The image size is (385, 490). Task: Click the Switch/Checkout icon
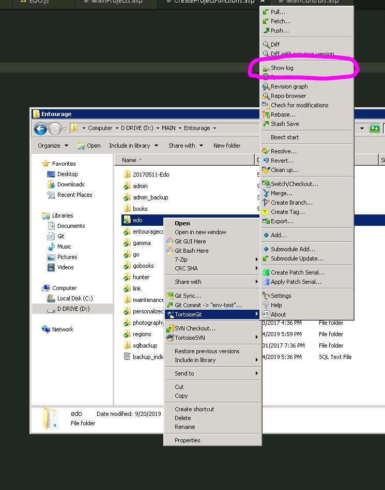[x=266, y=184]
